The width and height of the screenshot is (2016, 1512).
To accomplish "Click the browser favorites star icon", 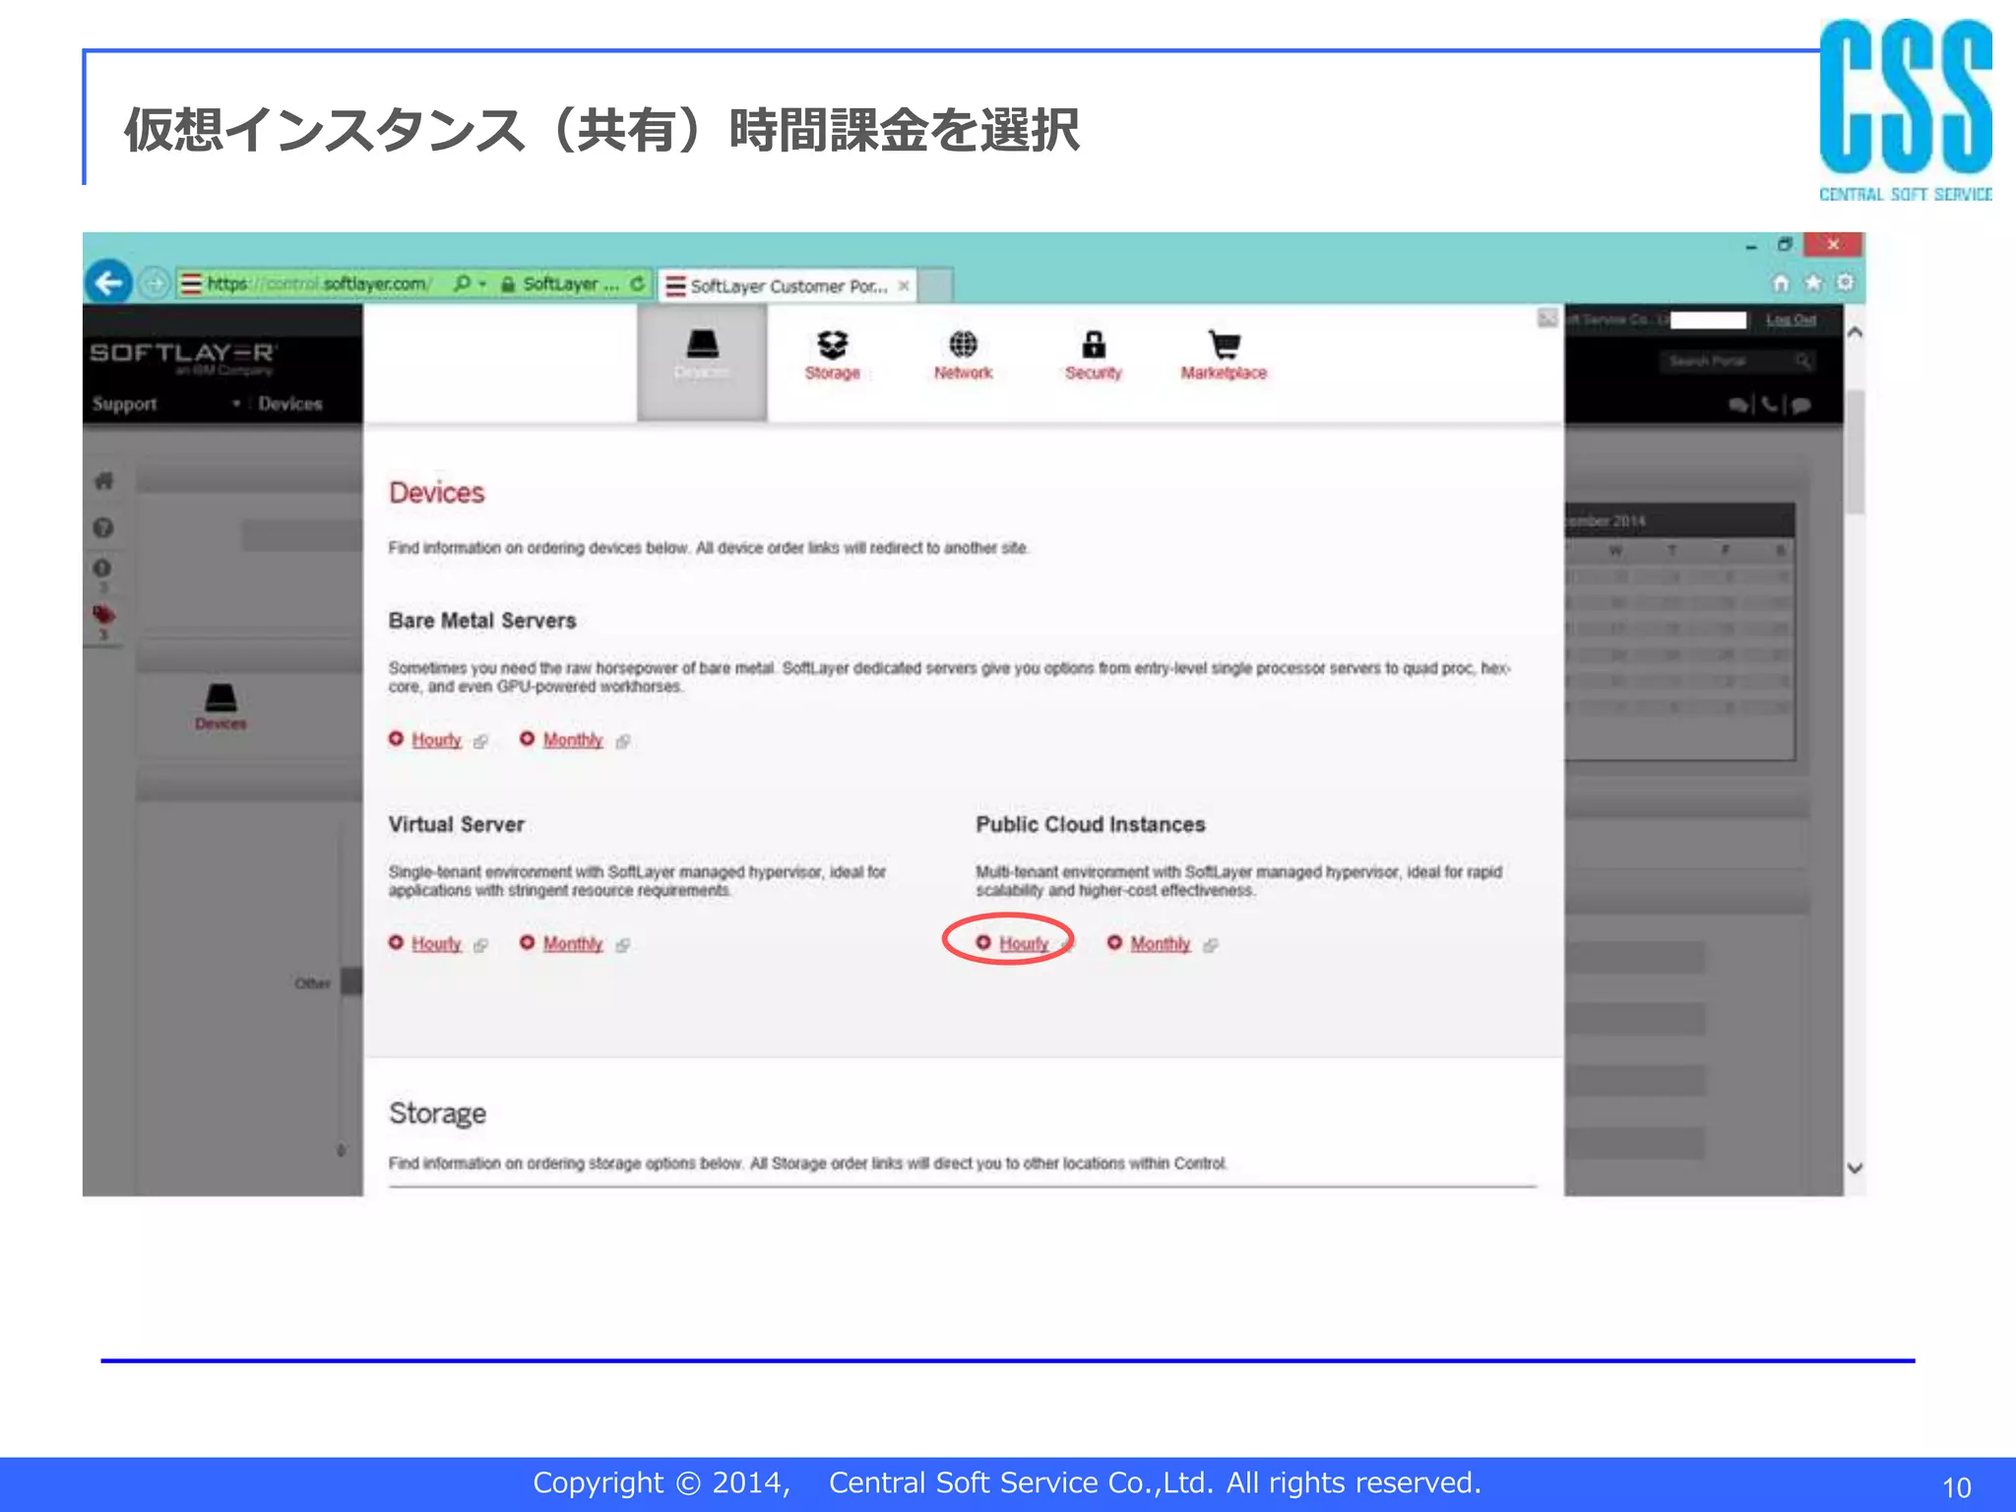I will point(1812,283).
